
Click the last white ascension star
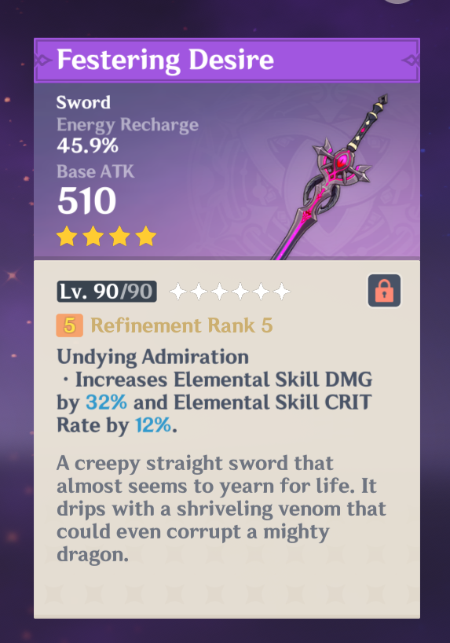point(282,292)
